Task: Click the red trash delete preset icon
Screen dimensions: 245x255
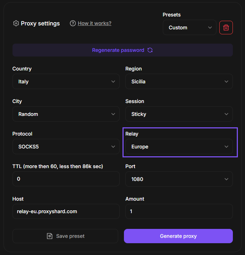Action: coord(226,28)
